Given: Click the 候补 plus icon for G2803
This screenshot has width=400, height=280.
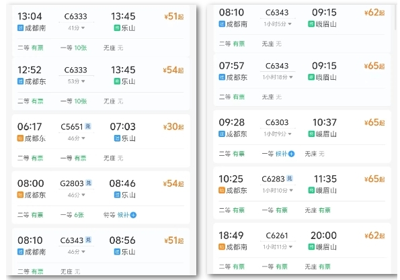Looking at the screenshot, I should tap(133, 215).
